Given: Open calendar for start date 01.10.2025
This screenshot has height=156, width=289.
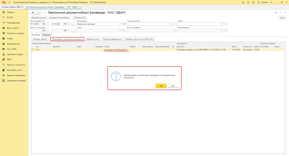Looking at the screenshot, I should (x=43, y=24).
